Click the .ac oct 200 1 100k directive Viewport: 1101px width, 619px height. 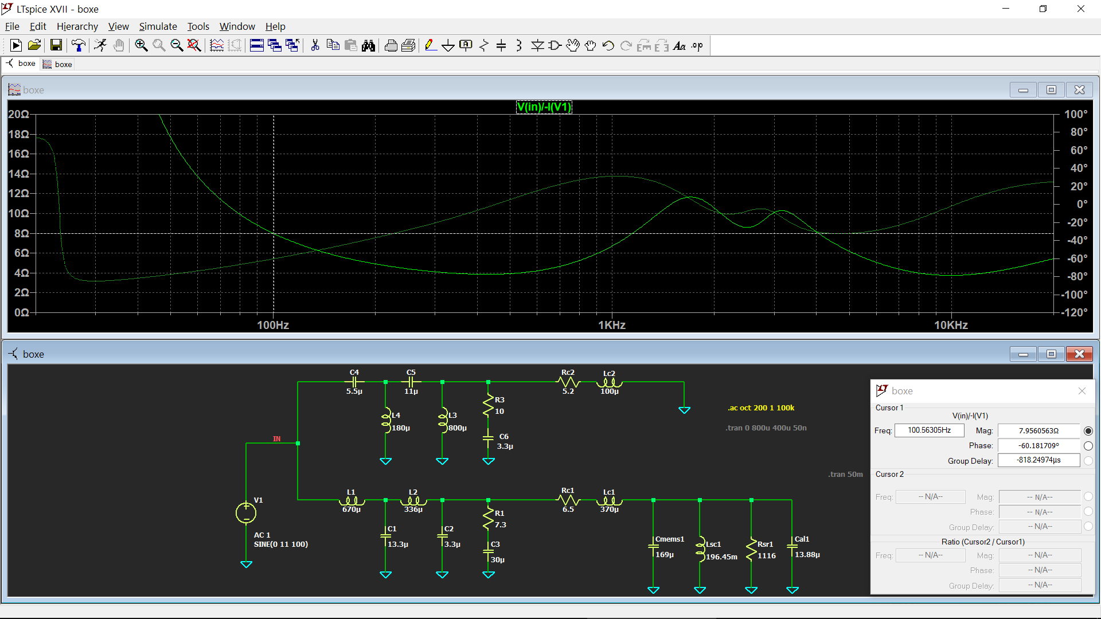click(x=761, y=408)
